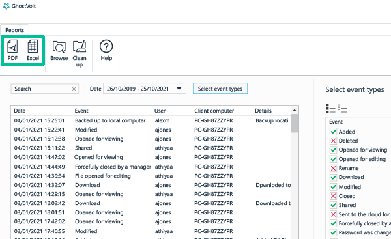Image resolution: width=391 pixels, height=239 pixels.
Task: Toggle the Closed event checkbox
Action: coord(333,196)
